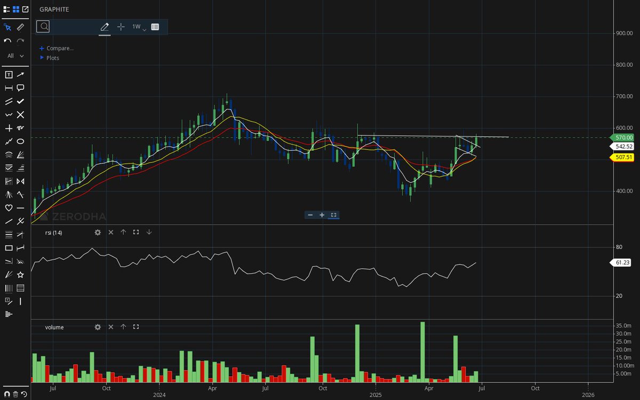Open the 1W timeframe dropdown

[139, 27]
